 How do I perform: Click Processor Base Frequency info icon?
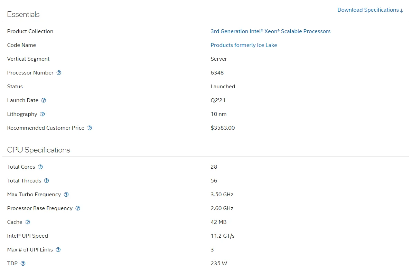(x=78, y=208)
